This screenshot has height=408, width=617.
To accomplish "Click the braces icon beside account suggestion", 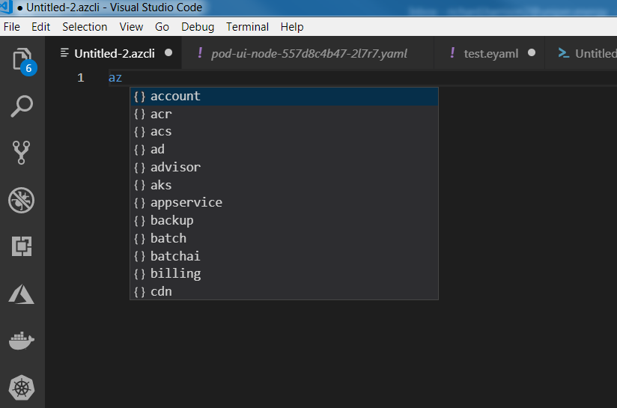I will (x=139, y=97).
